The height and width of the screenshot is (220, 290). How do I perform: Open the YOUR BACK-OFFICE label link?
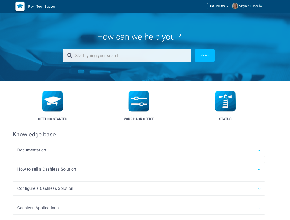click(x=139, y=119)
